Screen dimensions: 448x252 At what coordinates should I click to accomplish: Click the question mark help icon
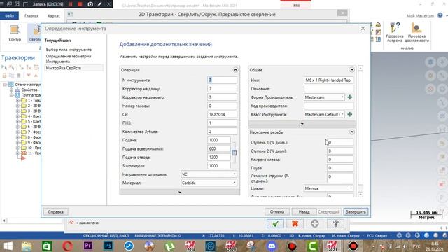pyautogui.click(x=335, y=223)
